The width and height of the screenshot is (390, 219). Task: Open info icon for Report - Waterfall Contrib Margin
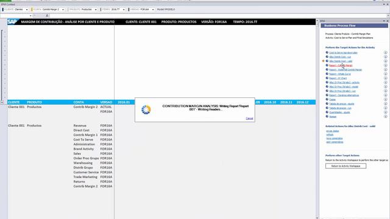point(385,69)
